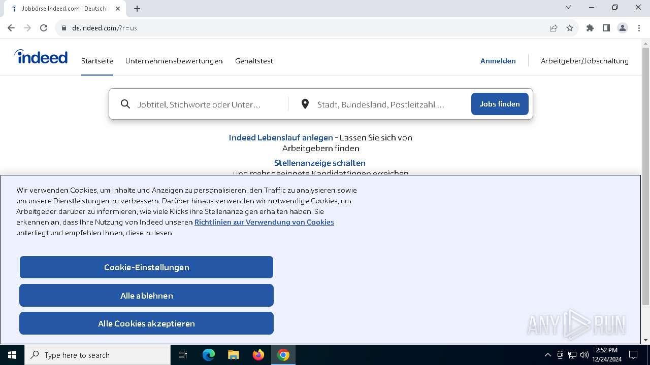Close the Jobbörse Indeed tab

tap(118, 9)
